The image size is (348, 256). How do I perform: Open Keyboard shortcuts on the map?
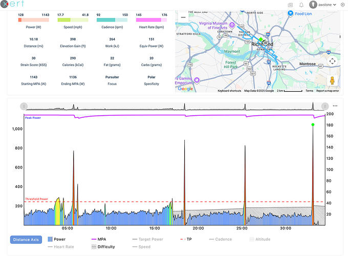tap(229, 91)
